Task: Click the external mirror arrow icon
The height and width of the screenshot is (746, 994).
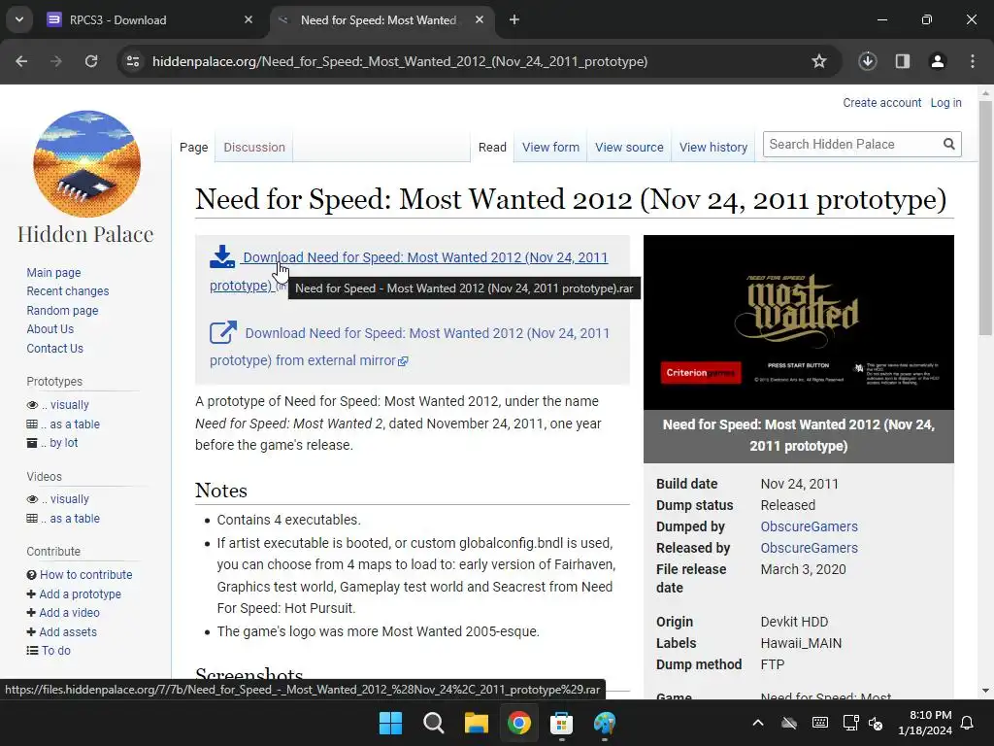Action: (223, 332)
